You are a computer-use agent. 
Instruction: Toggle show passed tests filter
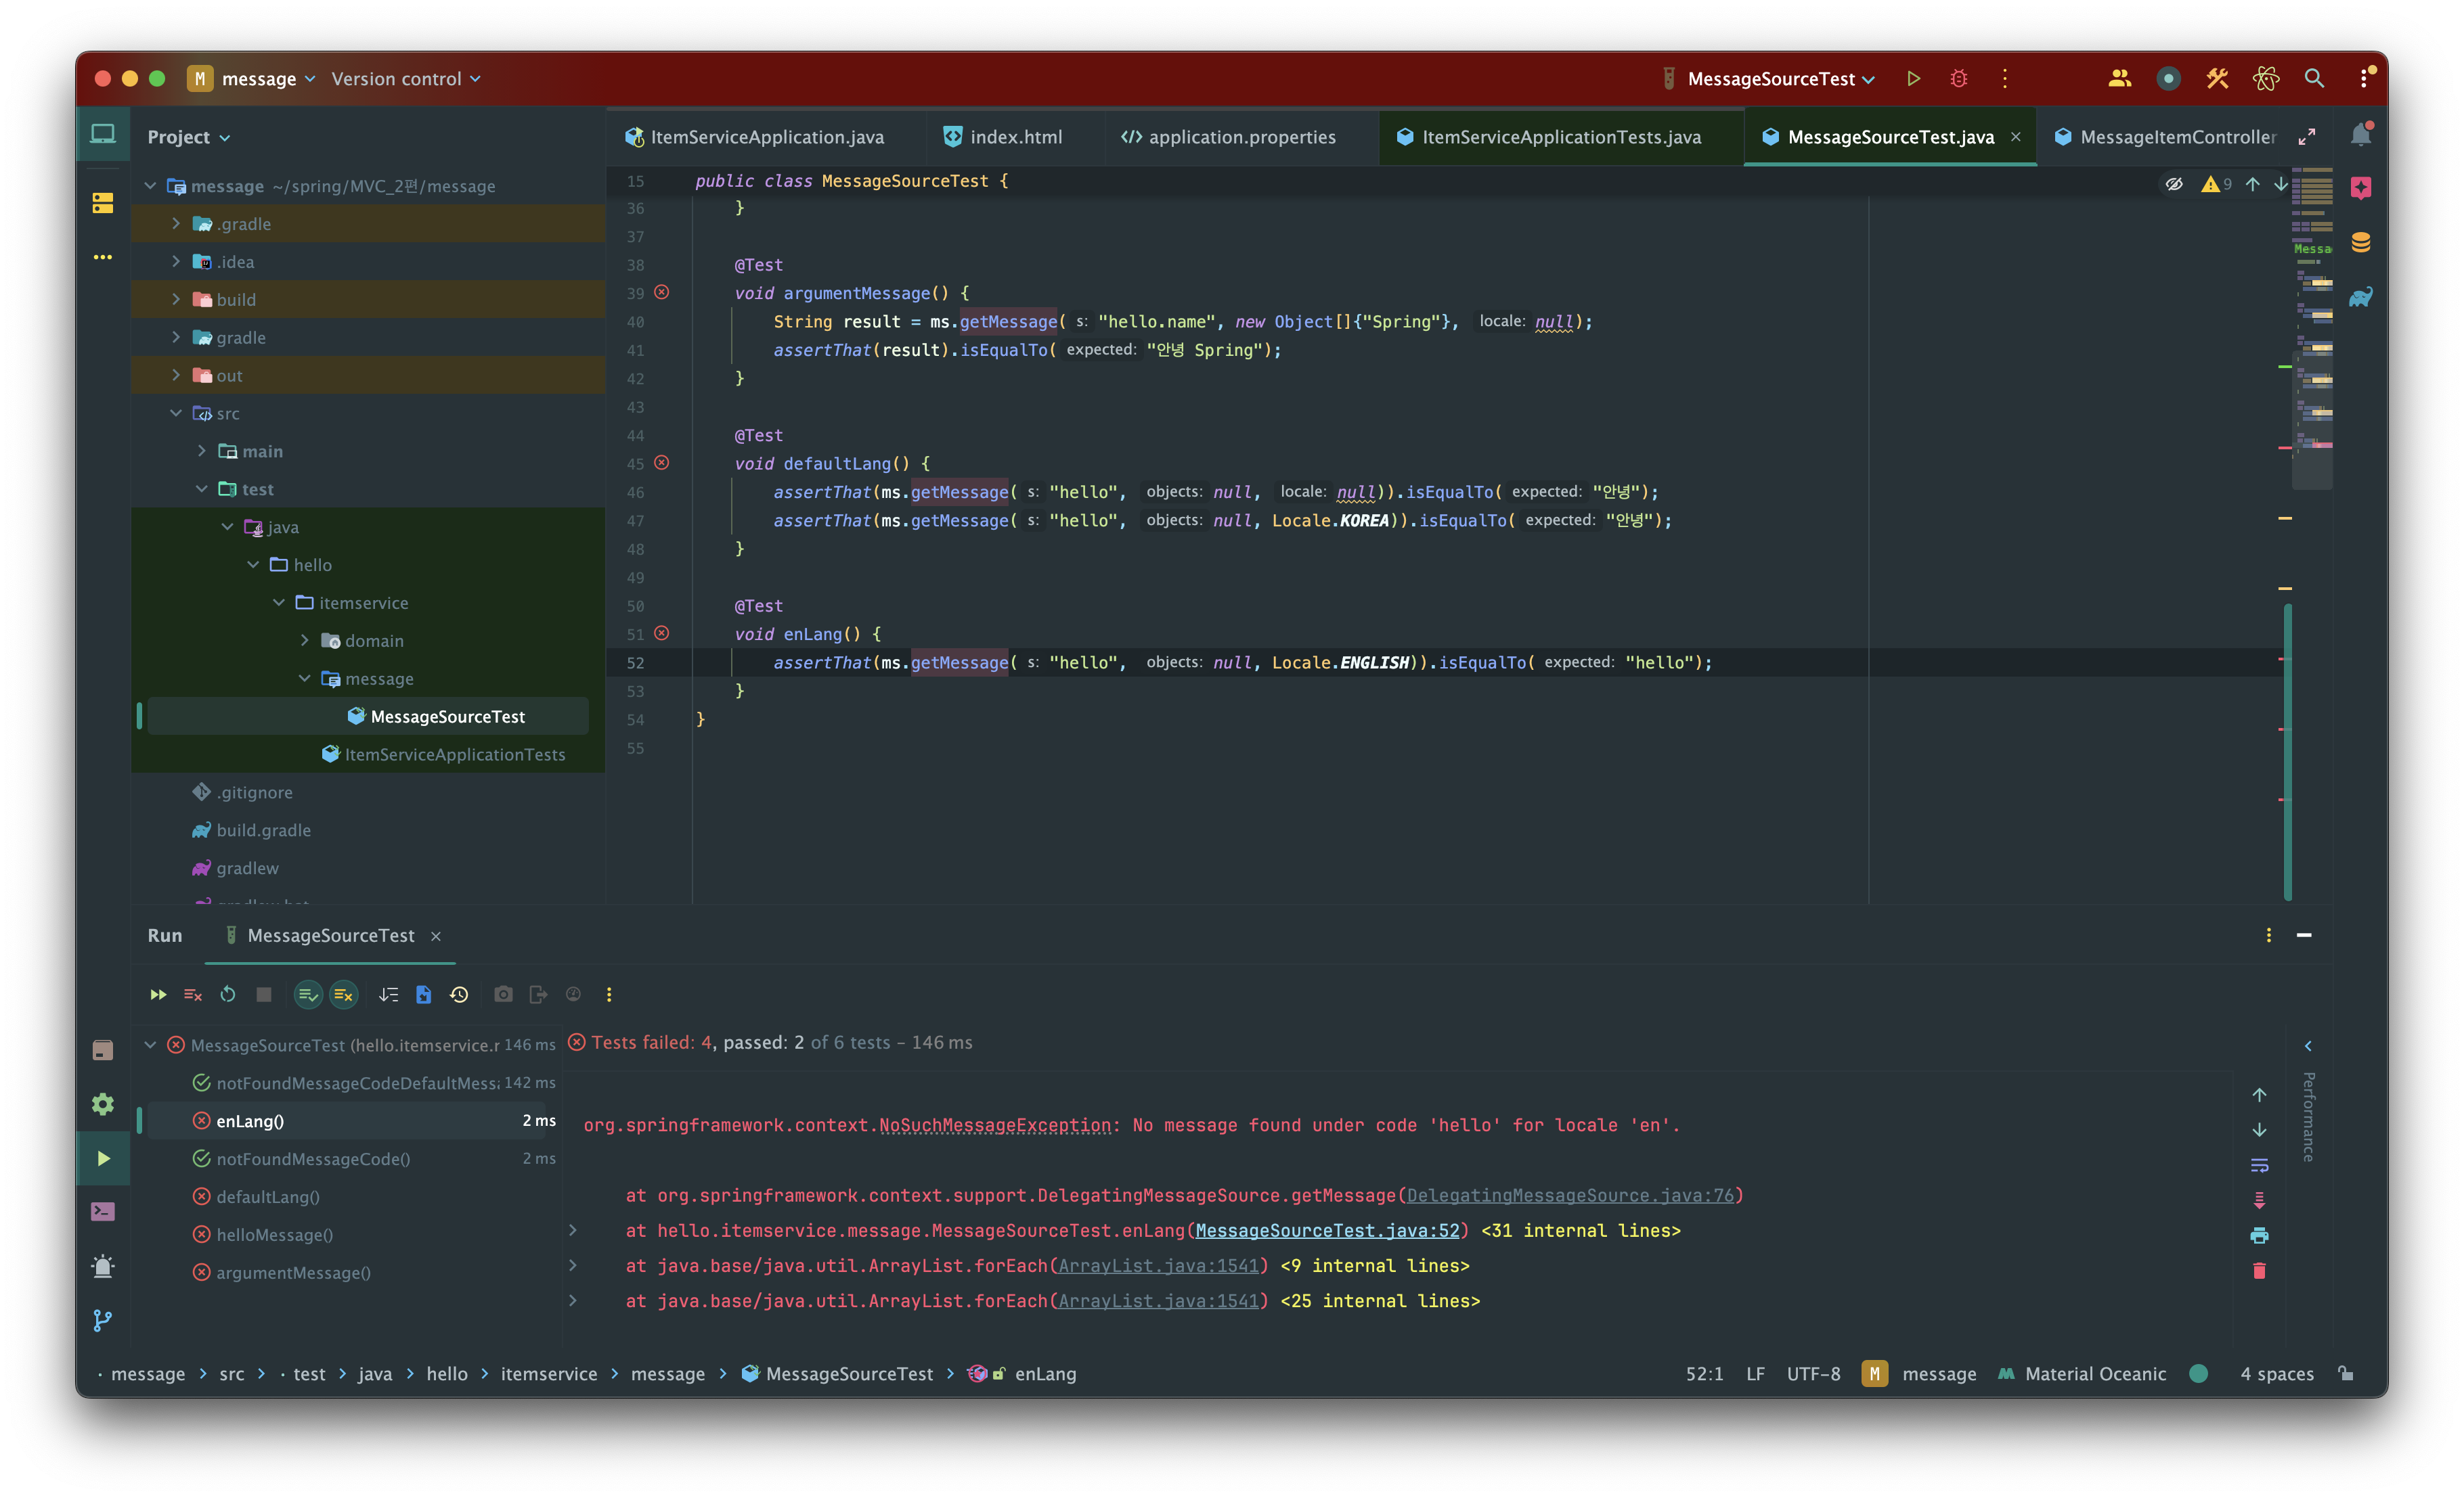[x=308, y=995]
